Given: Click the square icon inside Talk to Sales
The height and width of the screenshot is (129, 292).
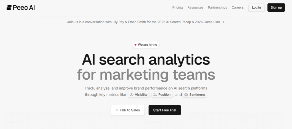Looking at the screenshot, I should pos(117,110).
